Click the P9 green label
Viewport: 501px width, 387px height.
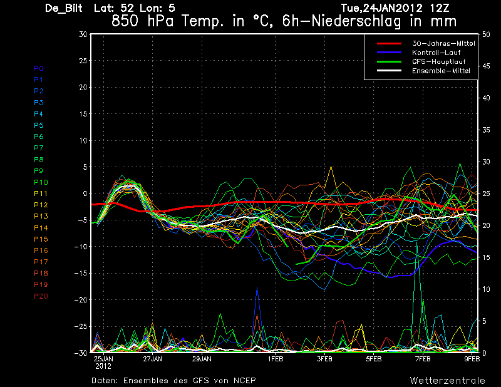[39, 171]
